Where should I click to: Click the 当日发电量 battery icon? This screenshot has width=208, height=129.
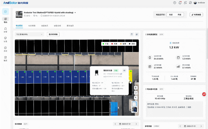(x=150, y=58)
